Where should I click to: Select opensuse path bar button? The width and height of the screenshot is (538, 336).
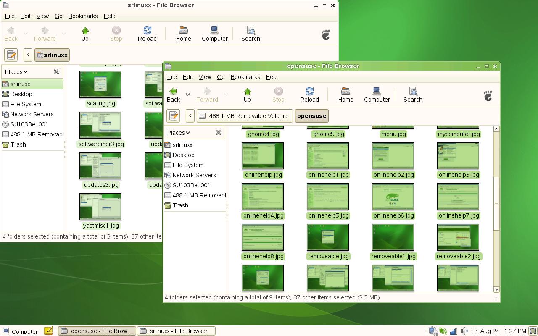point(311,116)
